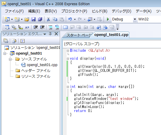161x135 pixels.
Task: Open the ビルド(B) menu
Action: click(100, 11)
